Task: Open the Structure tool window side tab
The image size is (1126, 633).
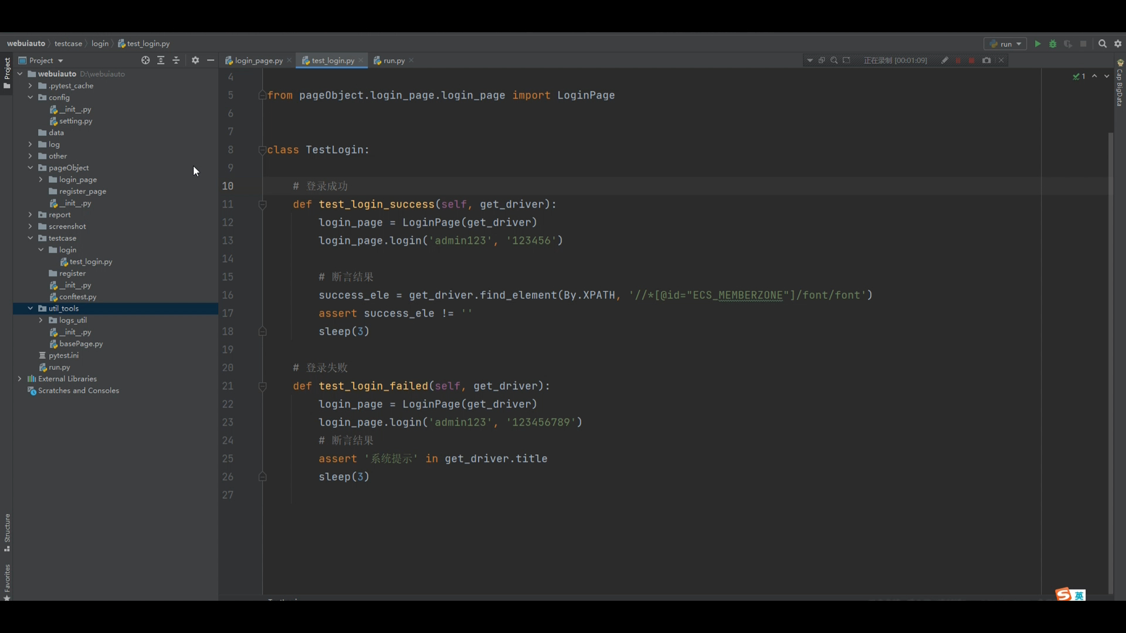Action: [x=6, y=533]
